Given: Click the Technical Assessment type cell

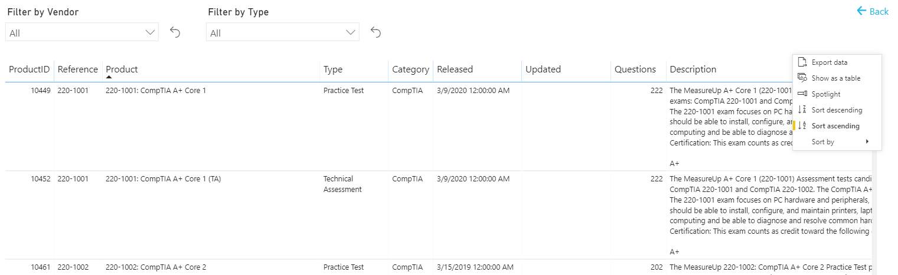Looking at the screenshot, I should [343, 184].
